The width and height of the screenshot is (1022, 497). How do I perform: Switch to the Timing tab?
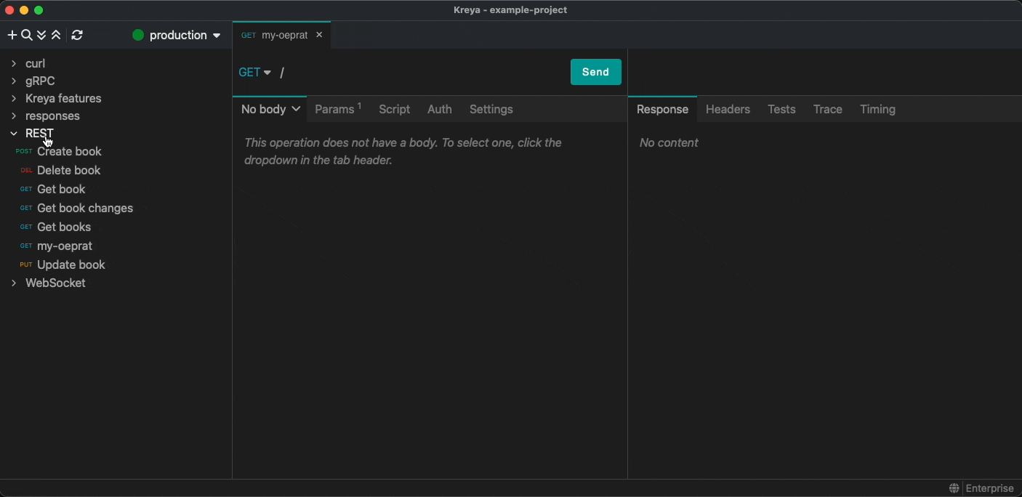click(x=877, y=109)
